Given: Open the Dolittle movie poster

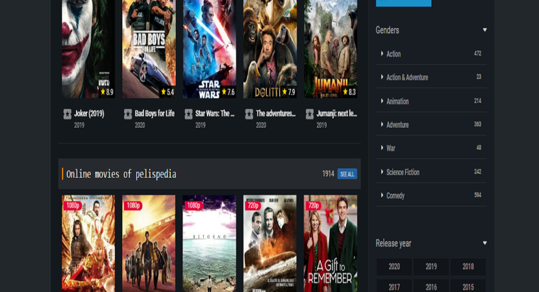Looking at the screenshot, I should tap(270, 48).
